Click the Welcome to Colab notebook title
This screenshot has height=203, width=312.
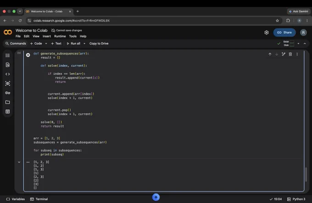tap(32, 30)
